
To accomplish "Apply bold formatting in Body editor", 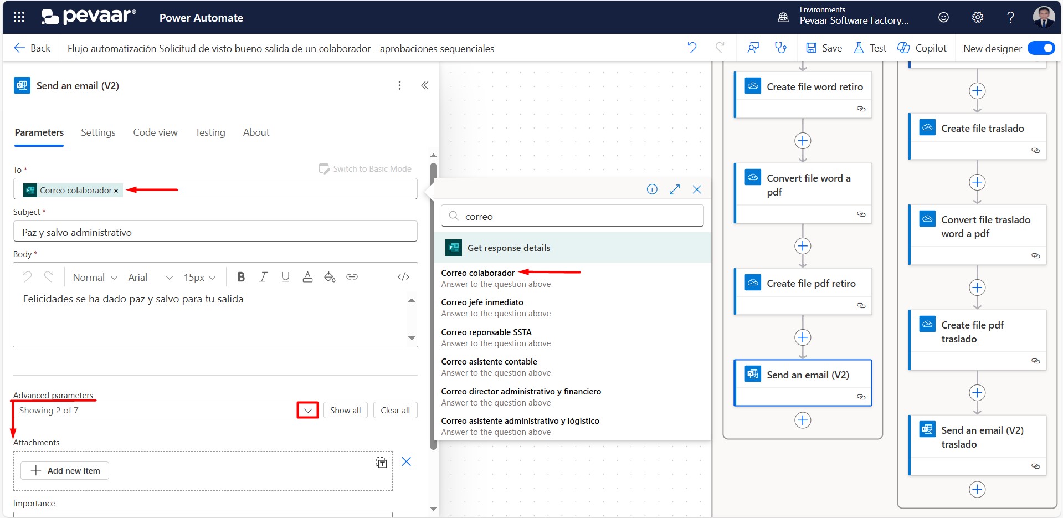I will click(x=241, y=277).
